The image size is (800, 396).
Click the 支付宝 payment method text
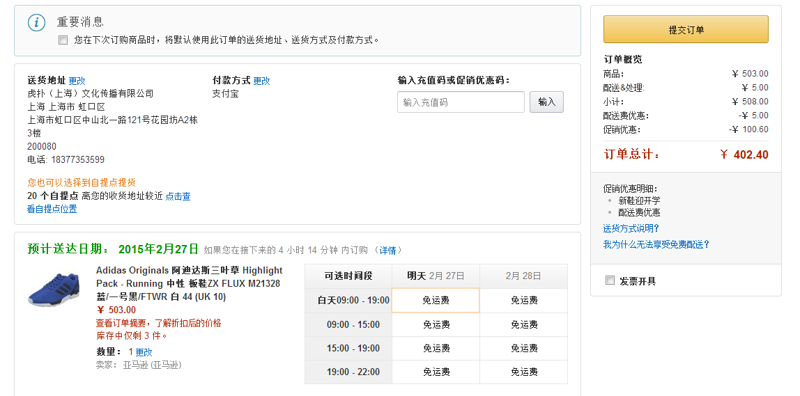(226, 94)
